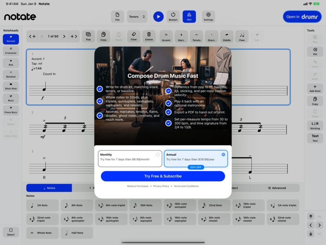
Task: Click Try Free & Subscribe
Action: (163, 176)
